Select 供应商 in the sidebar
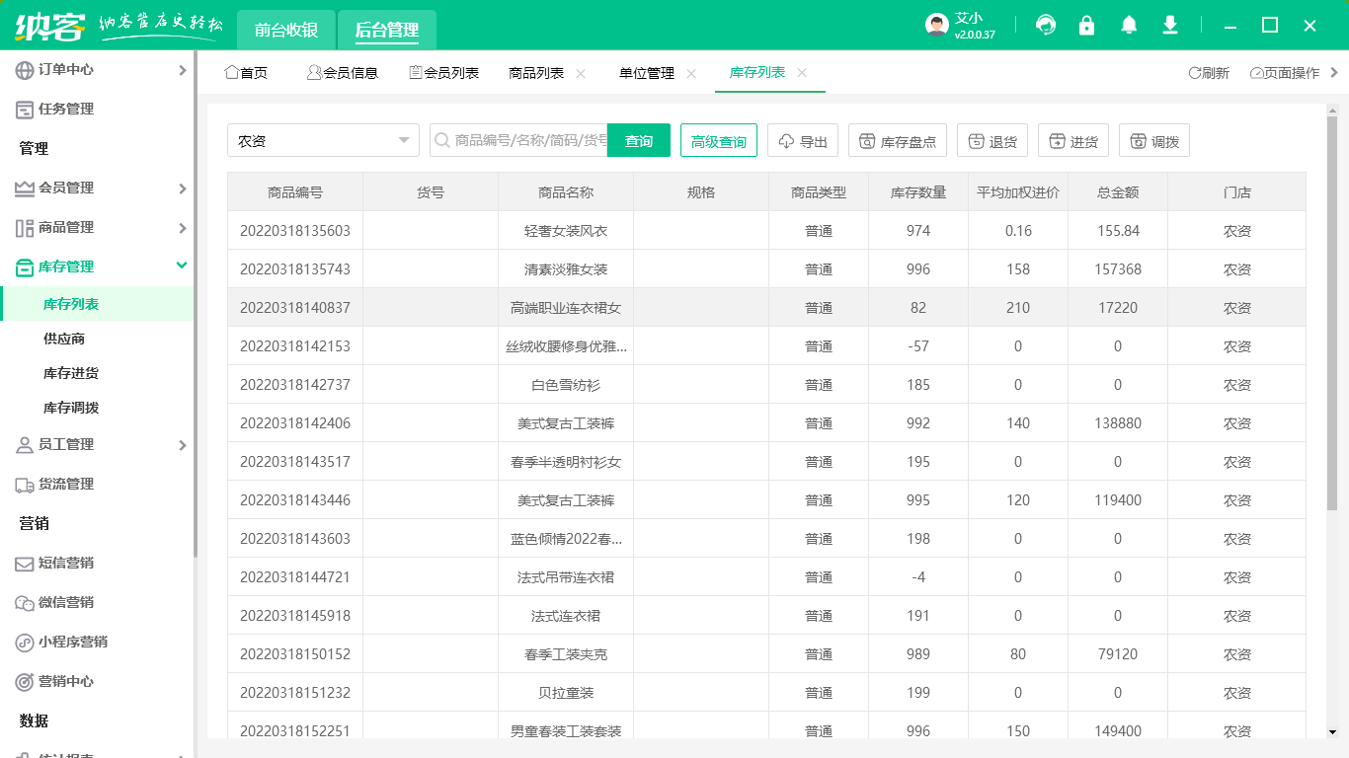 tap(64, 339)
